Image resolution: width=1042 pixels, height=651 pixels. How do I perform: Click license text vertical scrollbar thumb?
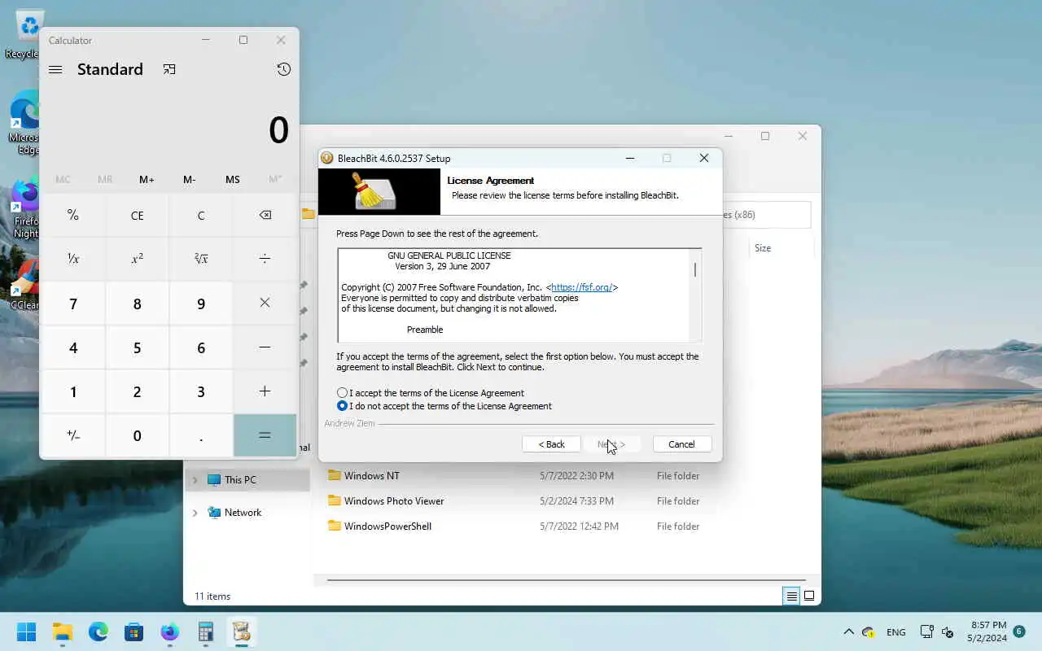coord(695,269)
